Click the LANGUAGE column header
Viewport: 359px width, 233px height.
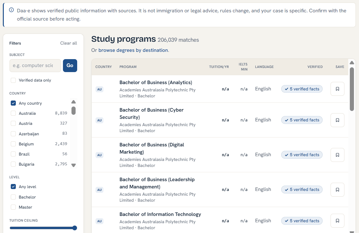coord(264,67)
